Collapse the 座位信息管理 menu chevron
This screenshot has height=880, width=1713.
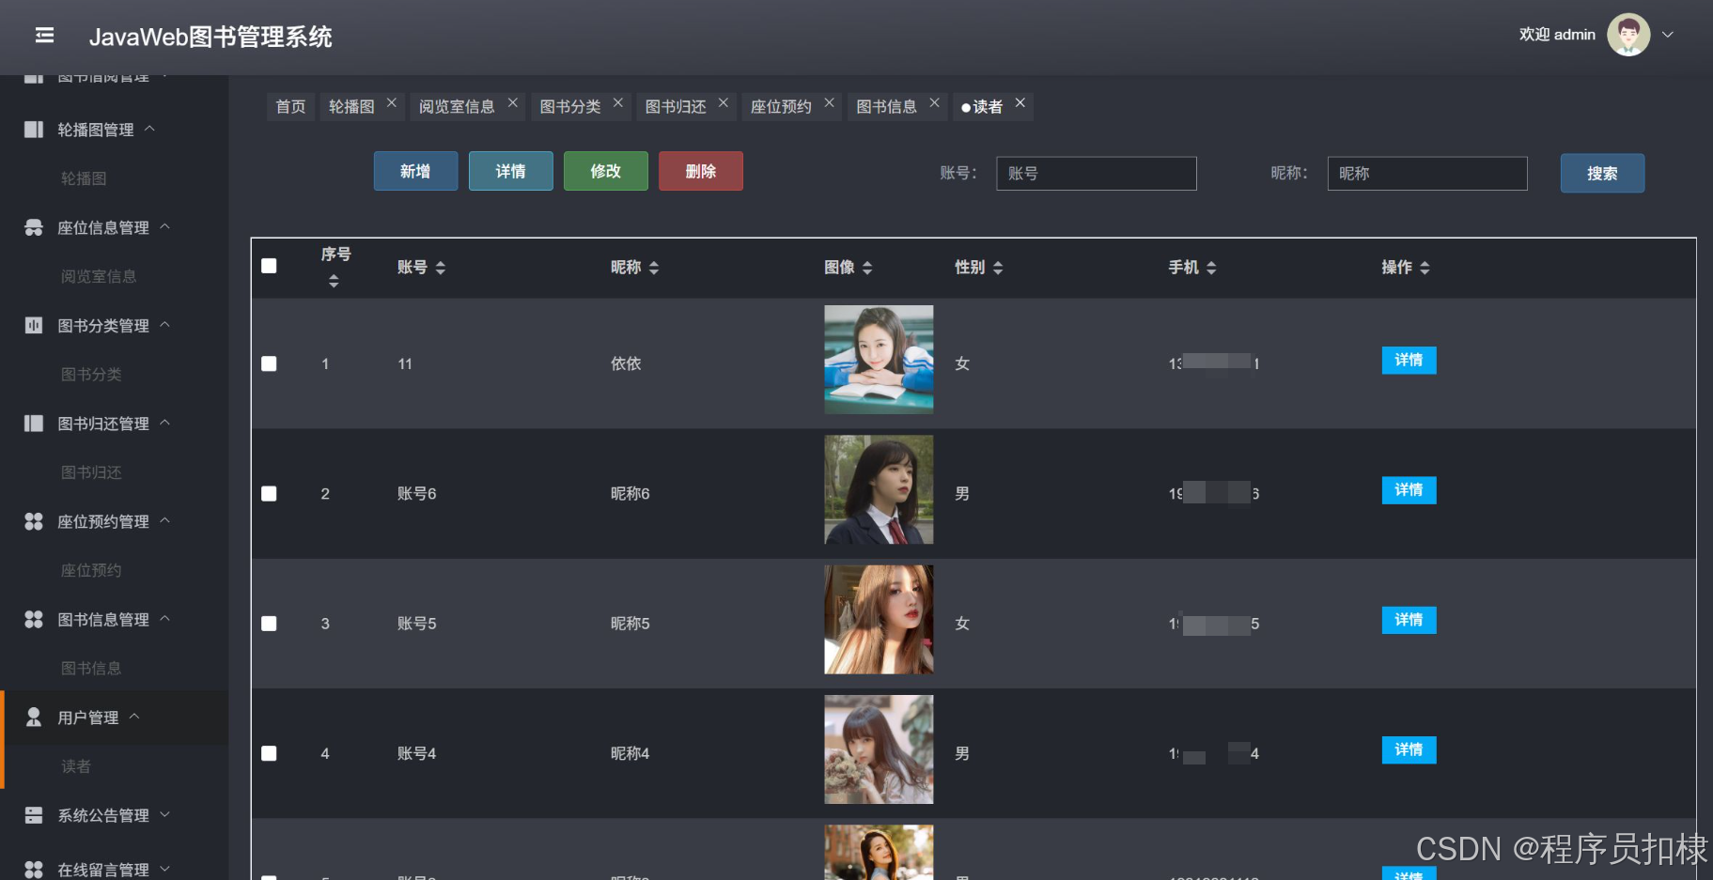pos(165,226)
